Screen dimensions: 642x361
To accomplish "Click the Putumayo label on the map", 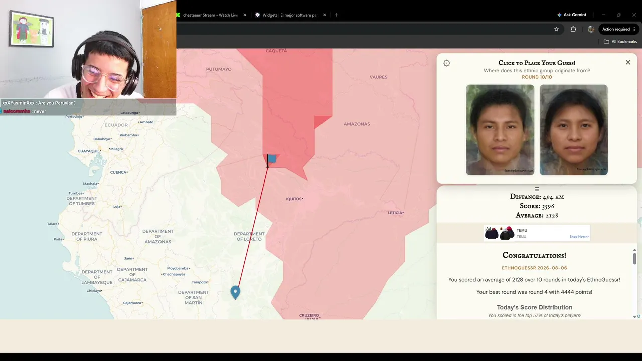I will [x=219, y=69].
